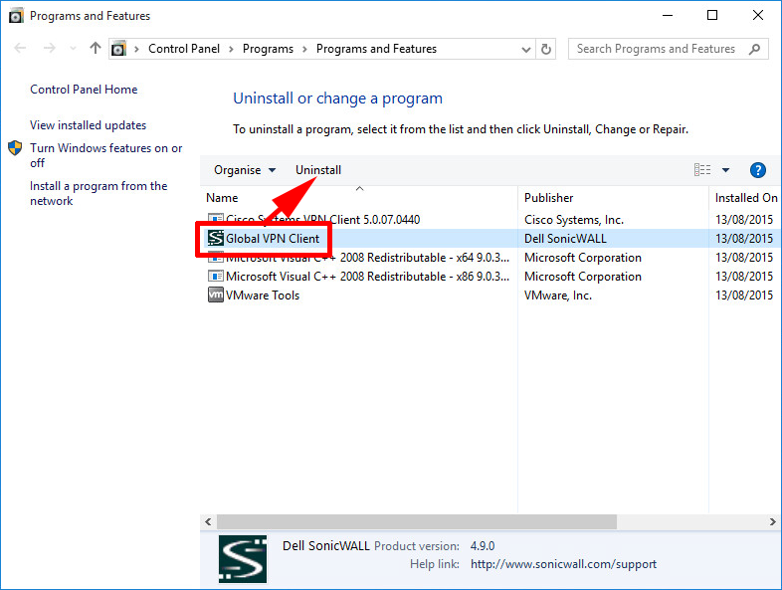Go back with the Back arrow
The height and width of the screenshot is (590, 782).
pyautogui.click(x=21, y=49)
